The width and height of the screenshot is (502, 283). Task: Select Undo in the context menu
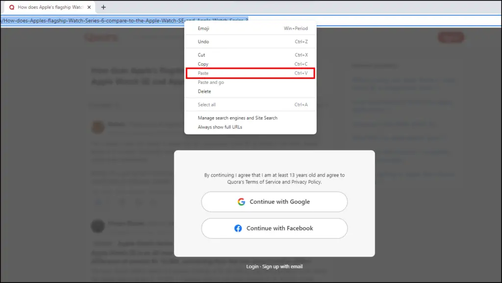click(251, 42)
